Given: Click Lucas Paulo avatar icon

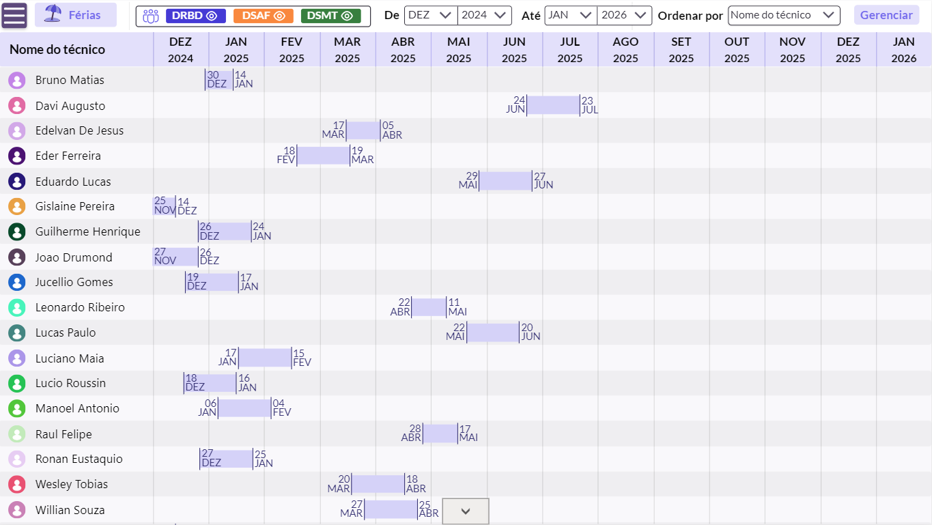Looking at the screenshot, I should click(17, 332).
